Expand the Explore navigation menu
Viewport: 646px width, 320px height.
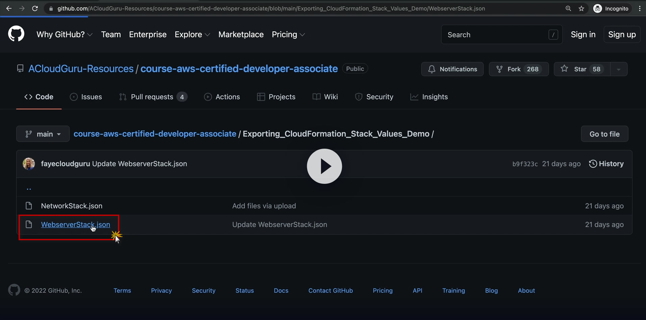[192, 34]
